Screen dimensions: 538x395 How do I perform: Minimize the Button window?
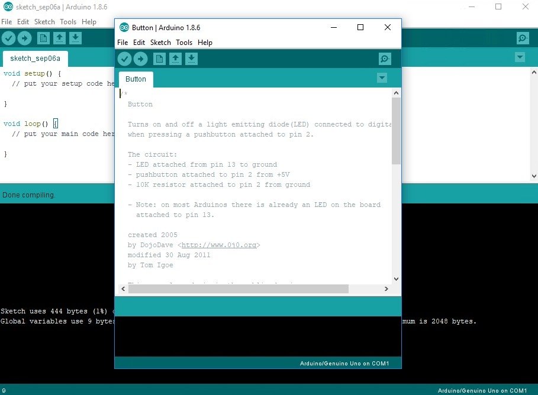[333, 27]
